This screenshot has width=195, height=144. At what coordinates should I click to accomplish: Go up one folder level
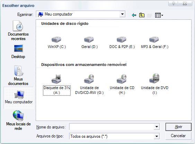pyautogui.click(x=142, y=15)
